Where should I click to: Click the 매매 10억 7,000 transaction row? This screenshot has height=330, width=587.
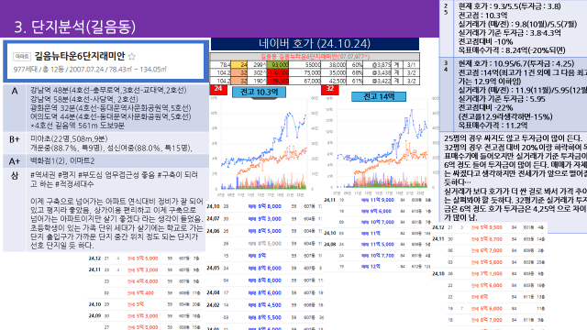pos(377,222)
